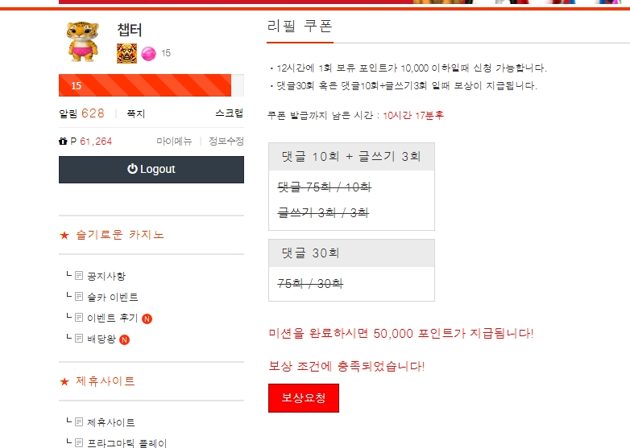Click the tiger avatar profile picture

click(x=83, y=41)
